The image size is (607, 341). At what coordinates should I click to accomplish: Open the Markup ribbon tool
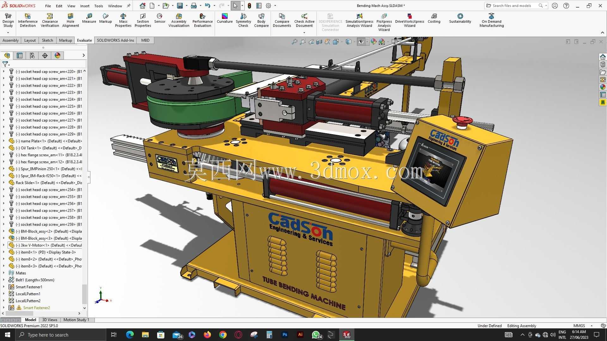click(106, 18)
